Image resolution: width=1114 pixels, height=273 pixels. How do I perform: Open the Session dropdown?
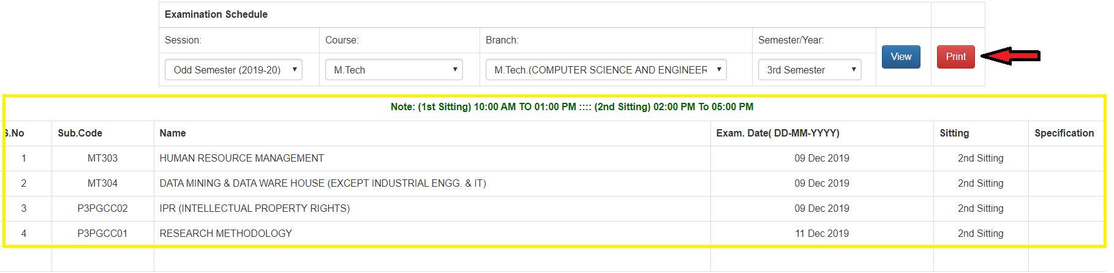point(233,70)
